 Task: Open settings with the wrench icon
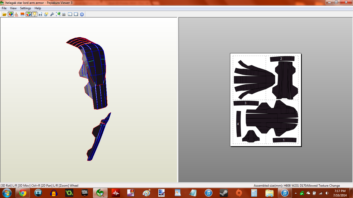[x=52, y=14]
